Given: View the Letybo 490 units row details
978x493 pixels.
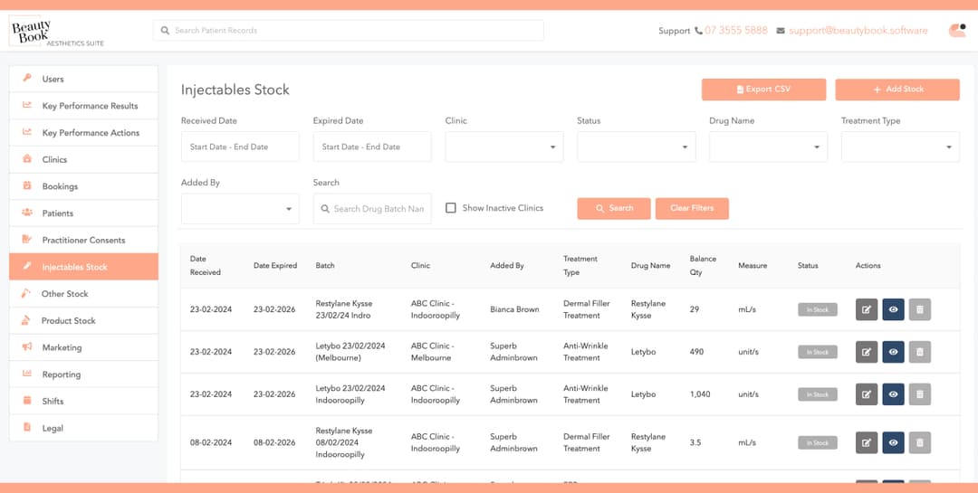Looking at the screenshot, I should tap(893, 352).
